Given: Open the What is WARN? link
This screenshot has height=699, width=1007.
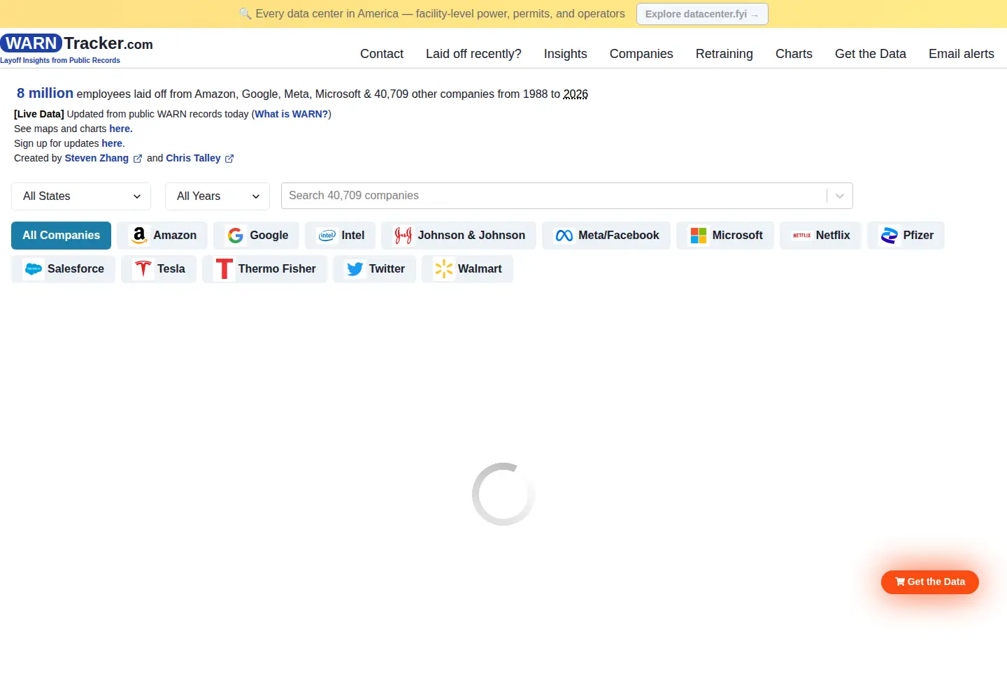Looking at the screenshot, I should coord(292,114).
